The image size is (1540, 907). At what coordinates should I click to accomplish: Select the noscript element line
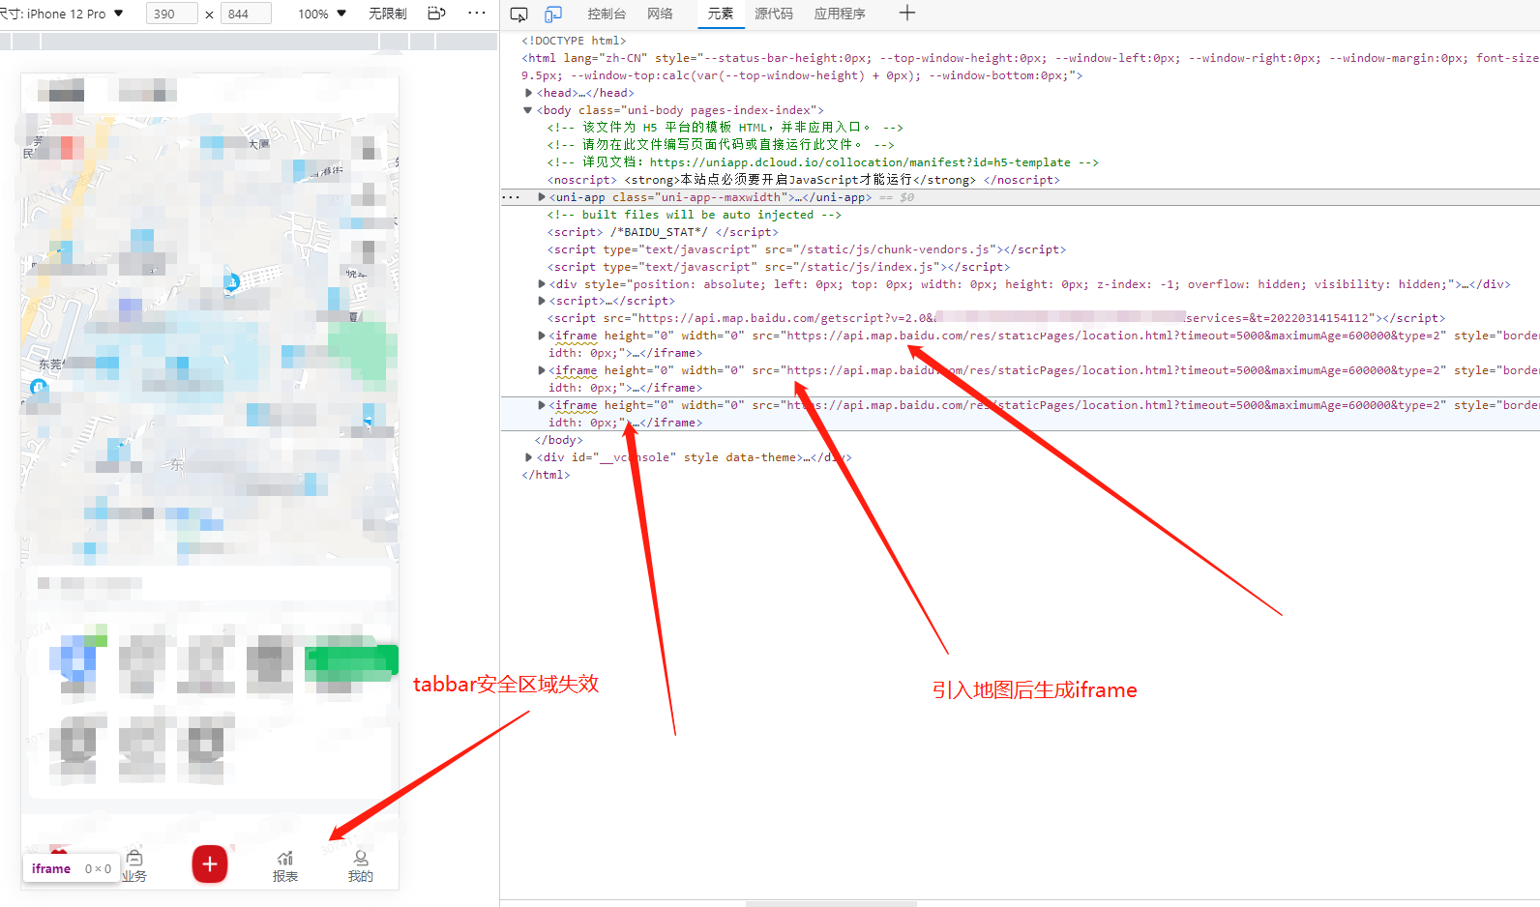click(804, 180)
